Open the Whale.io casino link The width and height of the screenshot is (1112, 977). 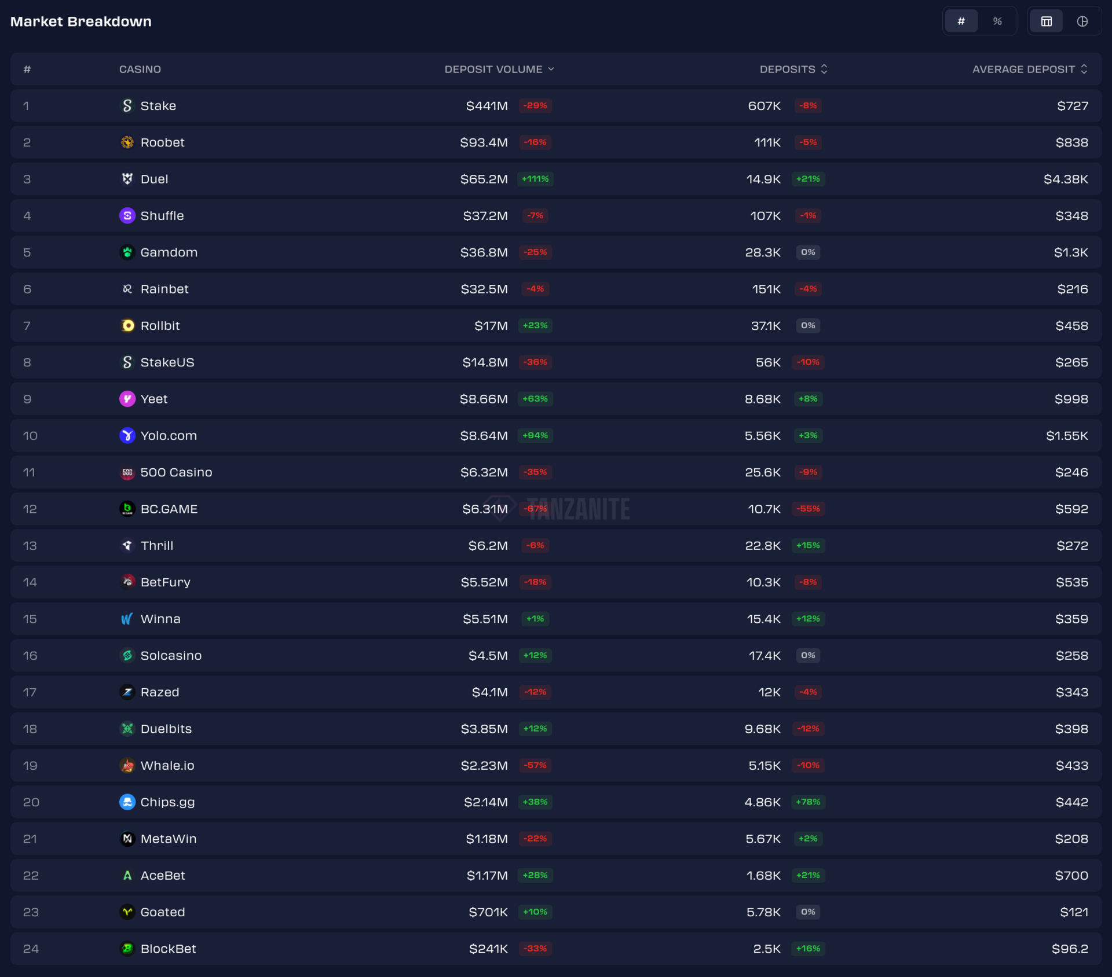[167, 765]
